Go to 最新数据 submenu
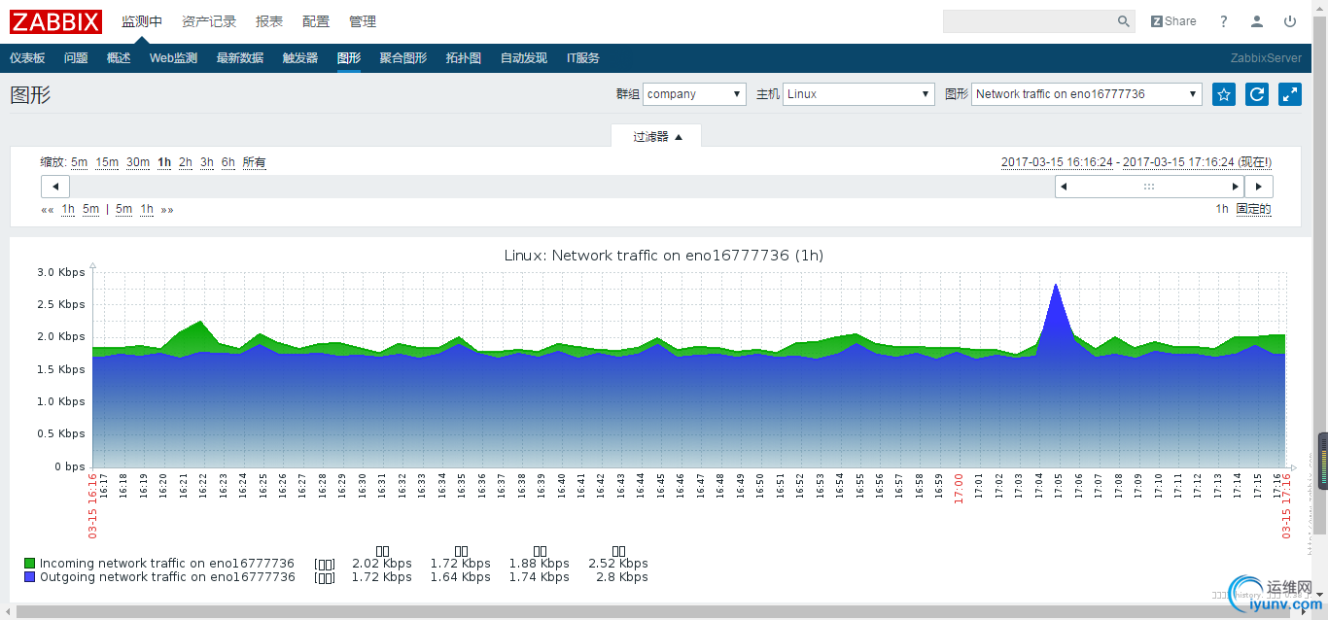 240,58
